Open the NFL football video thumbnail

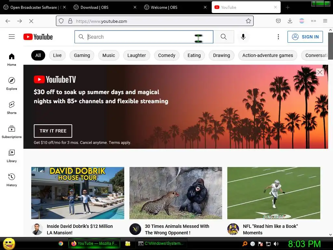pyautogui.click(x=274, y=193)
